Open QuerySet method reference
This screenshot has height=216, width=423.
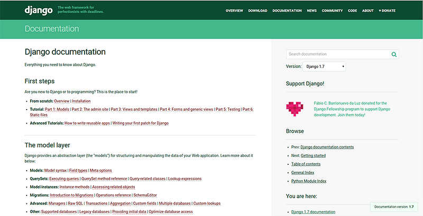tap(104, 179)
